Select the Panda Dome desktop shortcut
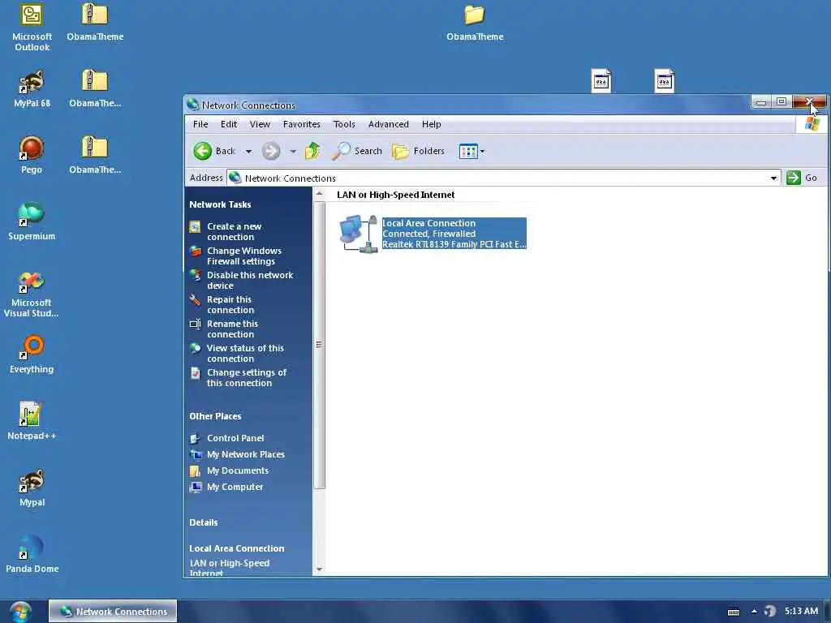The width and height of the screenshot is (831, 623). click(32, 554)
